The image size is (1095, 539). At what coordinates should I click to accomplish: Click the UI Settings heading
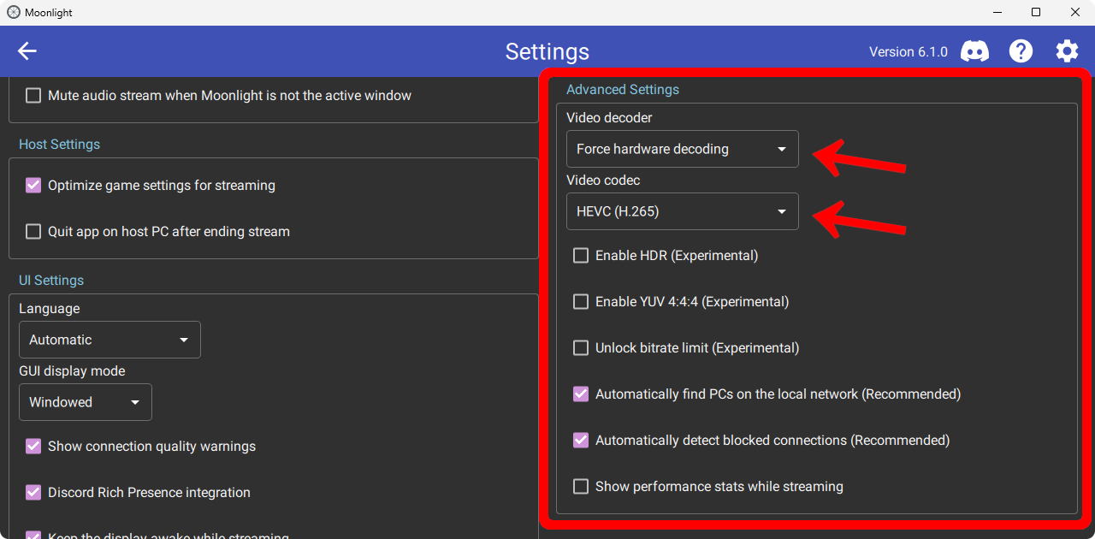pos(51,281)
